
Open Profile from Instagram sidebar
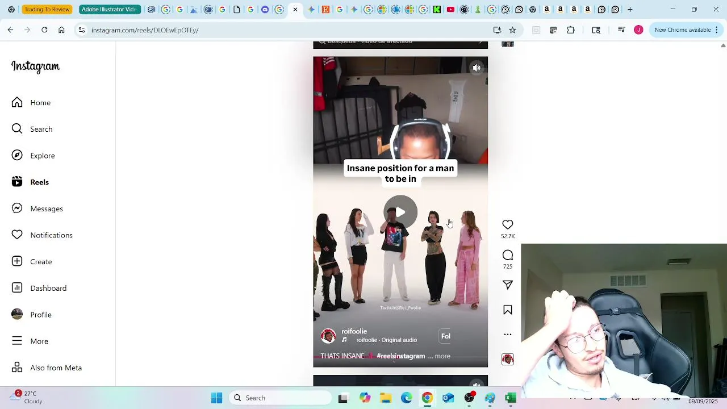click(x=32, y=315)
